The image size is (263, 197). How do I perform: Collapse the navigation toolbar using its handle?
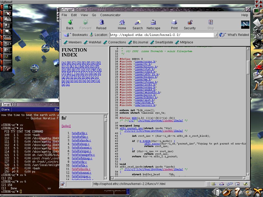point(61,25)
